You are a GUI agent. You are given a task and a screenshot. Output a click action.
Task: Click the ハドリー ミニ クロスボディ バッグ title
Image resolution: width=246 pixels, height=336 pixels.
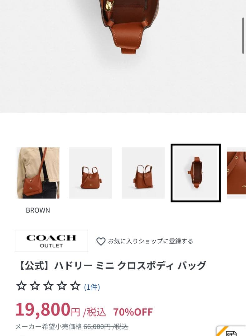130,266
